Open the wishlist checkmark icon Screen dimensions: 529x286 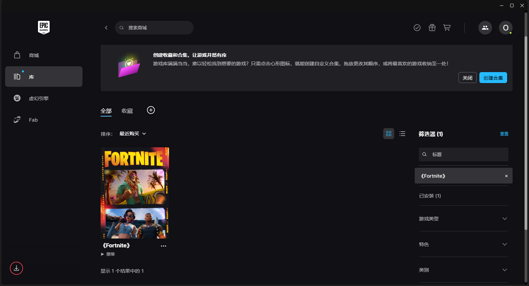[417, 28]
